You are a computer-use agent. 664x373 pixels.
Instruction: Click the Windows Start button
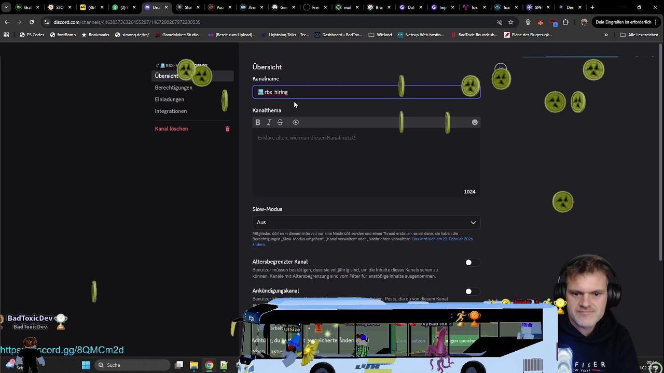pos(86,365)
